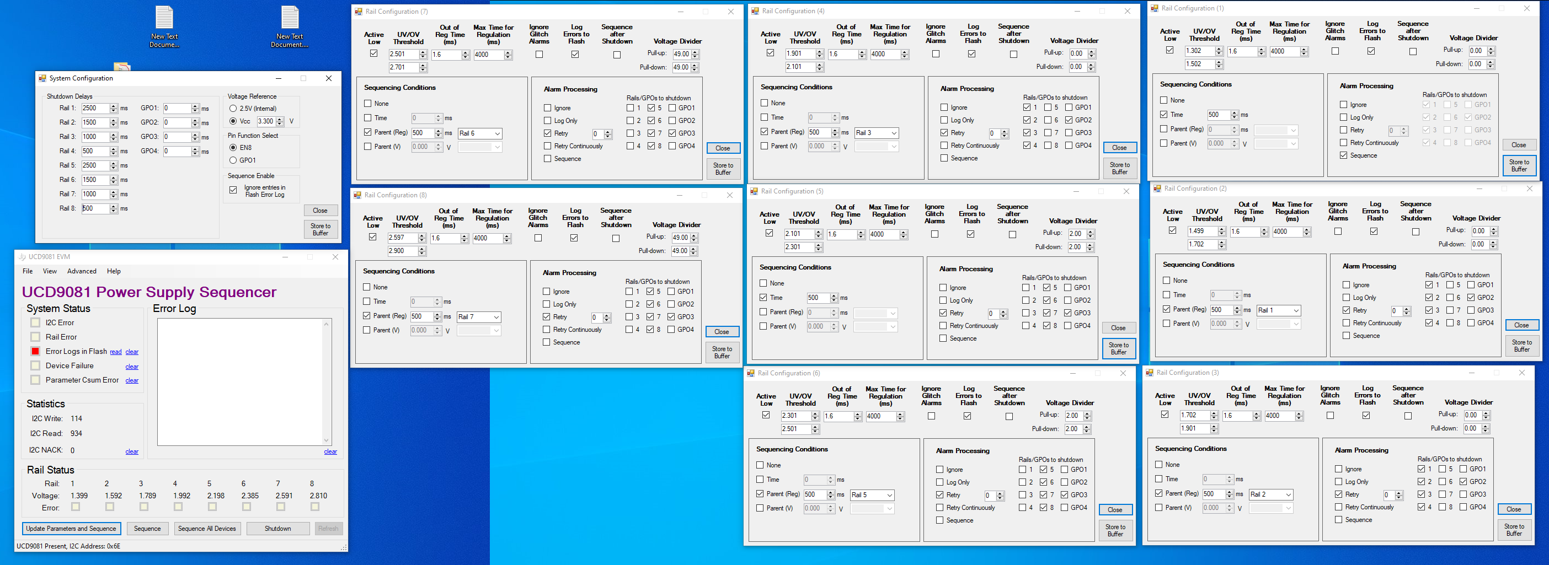Toggle Log Errors to Flash in Rail Configuration (4)
The height and width of the screenshot is (565, 1549).
click(x=971, y=54)
